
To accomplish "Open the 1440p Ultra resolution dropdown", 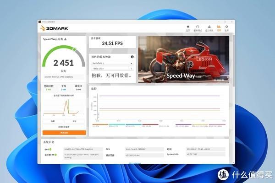I will click(112, 69).
